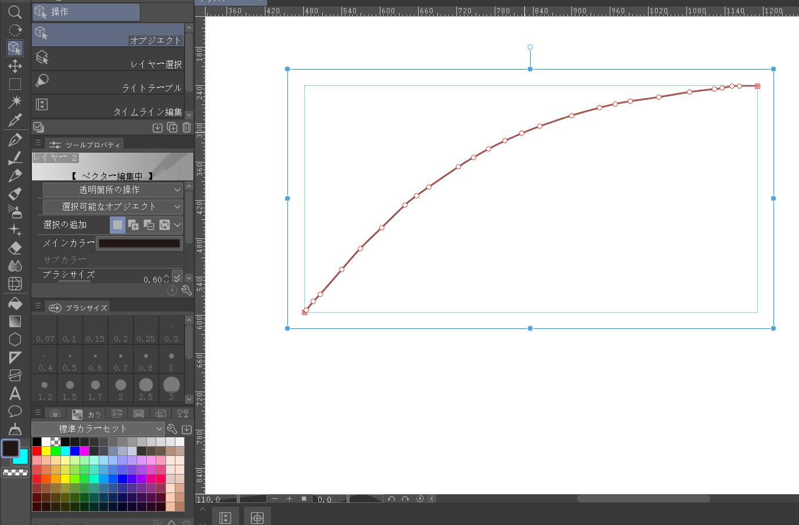Pick the Fill bucket tool

(x=15, y=303)
